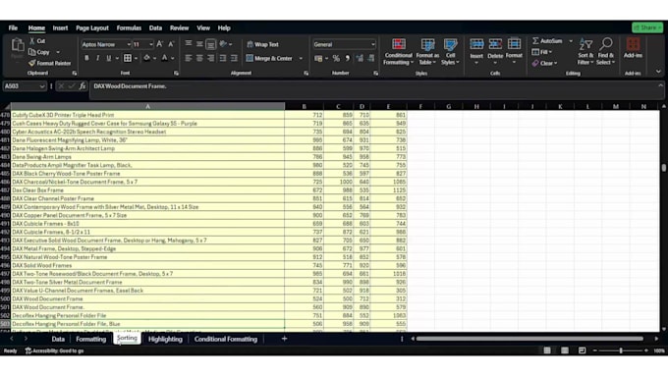Open the File menu

13,28
